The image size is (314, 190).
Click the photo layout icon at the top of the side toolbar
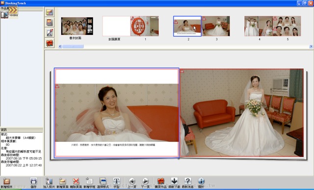pos(50,12)
